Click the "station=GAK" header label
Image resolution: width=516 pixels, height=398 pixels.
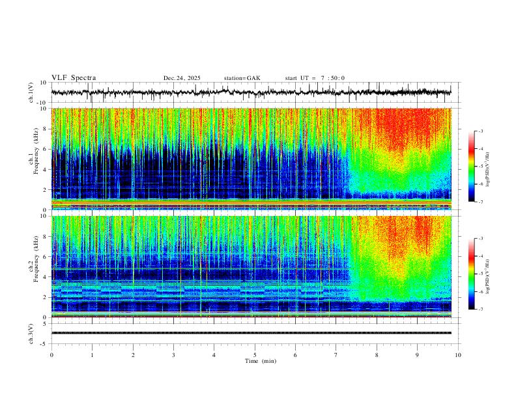pos(242,78)
